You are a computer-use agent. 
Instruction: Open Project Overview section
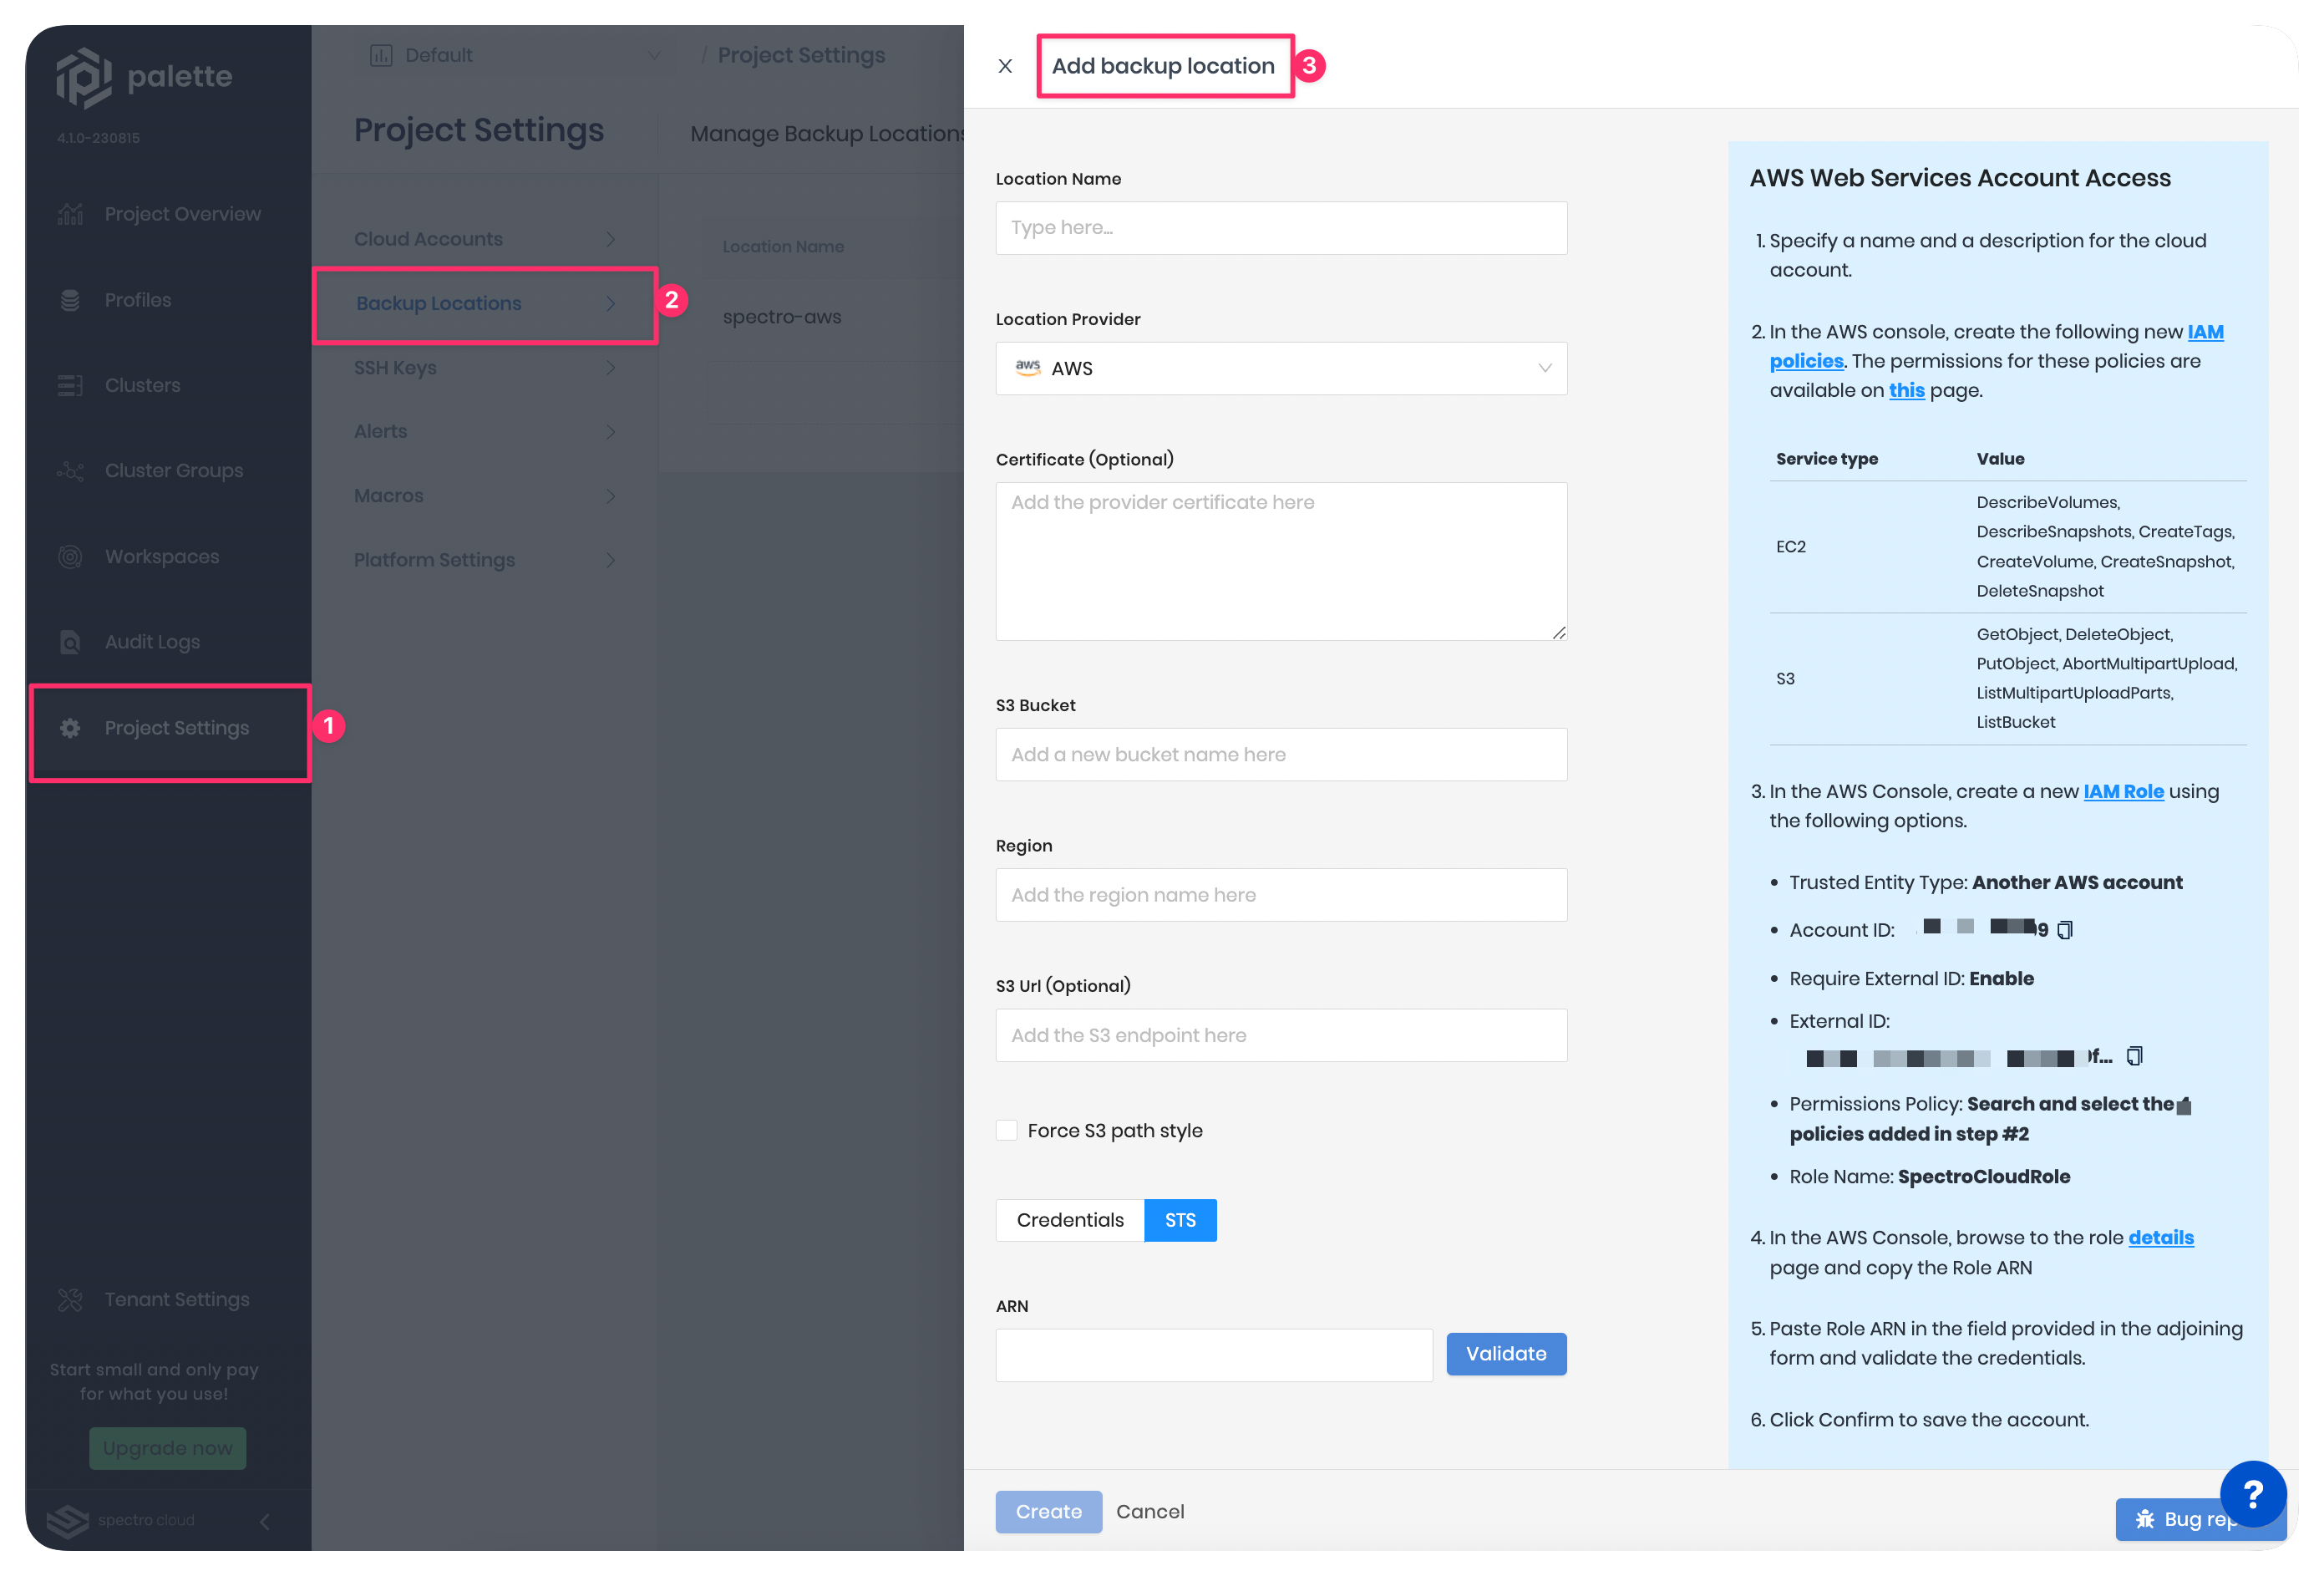[x=181, y=213]
